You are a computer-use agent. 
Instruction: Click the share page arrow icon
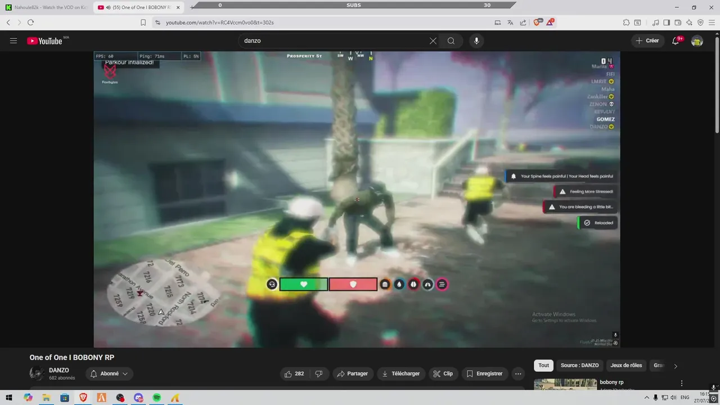pos(523,22)
